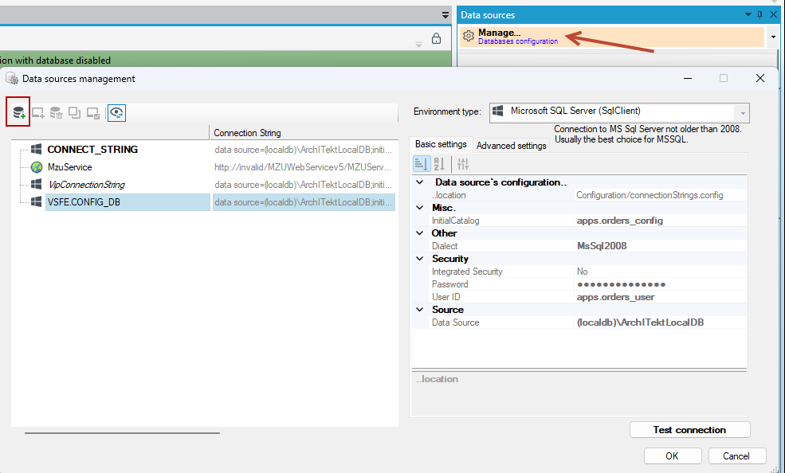Click the duplicate data source icon
Viewport: 785px width, 473px height.
[75, 113]
